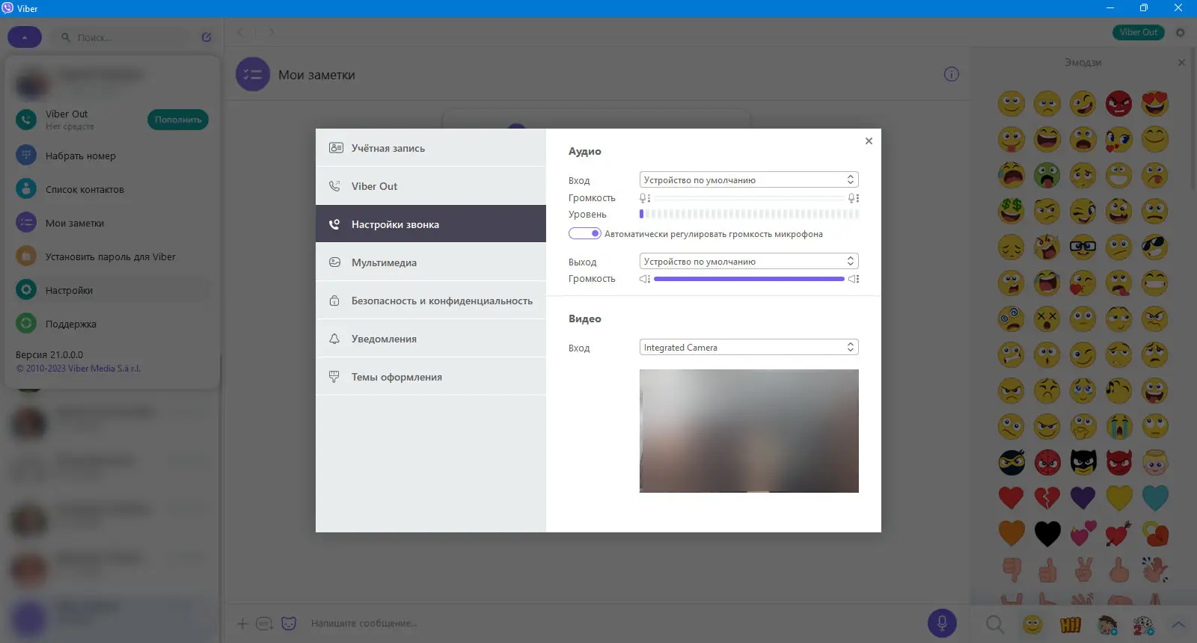This screenshot has height=643, width=1197.
Task: Insert the yellow heart emoji
Action: click(x=1119, y=498)
